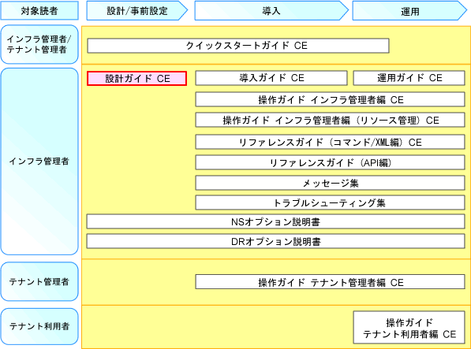Select the 対象読者 header cell

pyautogui.click(x=39, y=10)
